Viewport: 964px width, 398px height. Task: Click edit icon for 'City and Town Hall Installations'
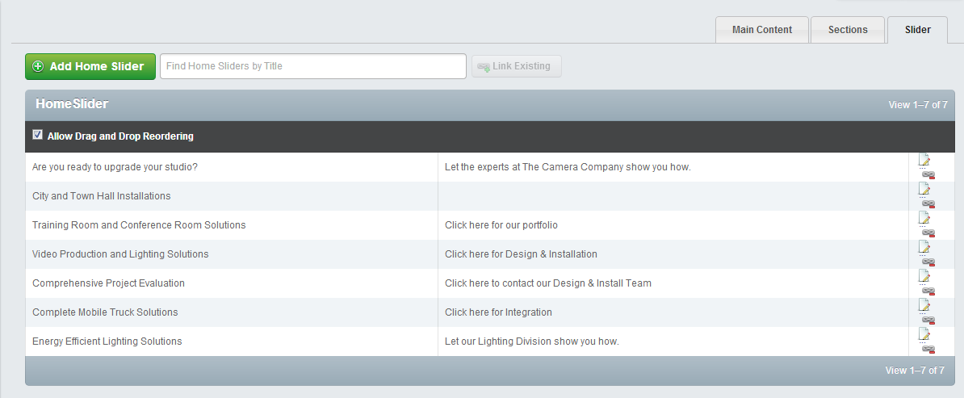click(924, 189)
